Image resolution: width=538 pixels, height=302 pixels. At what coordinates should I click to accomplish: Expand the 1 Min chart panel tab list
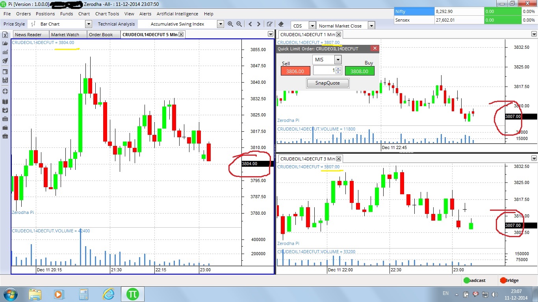(534, 34)
